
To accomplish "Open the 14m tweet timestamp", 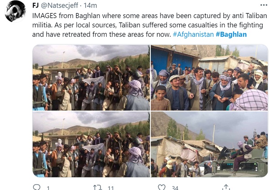I will coord(90,5).
